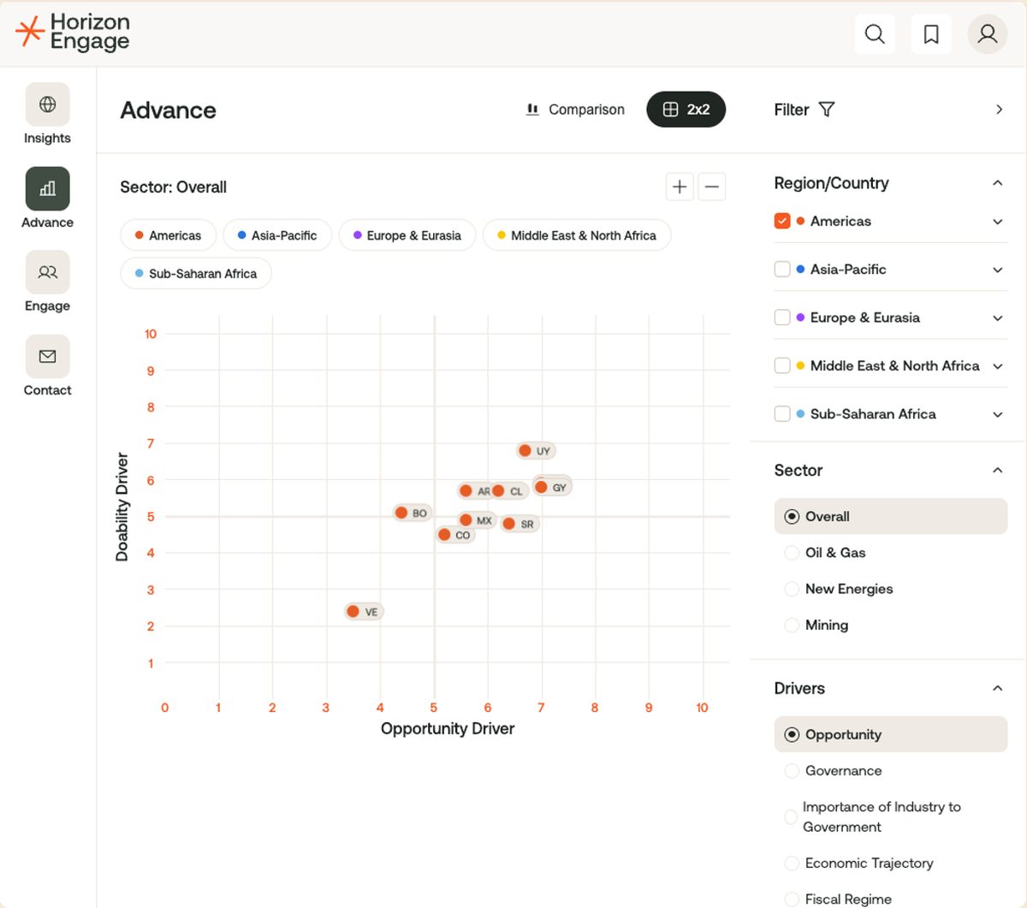Expand the Americas country list
The width and height of the screenshot is (1027, 908).
pyautogui.click(x=998, y=222)
